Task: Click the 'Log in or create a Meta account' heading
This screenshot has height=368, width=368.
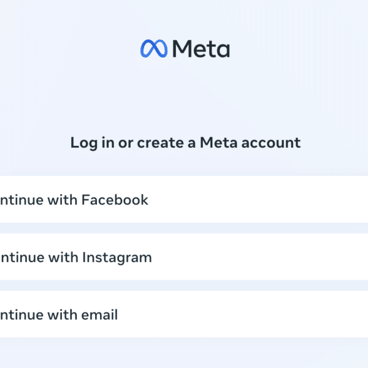Action: pyautogui.click(x=185, y=143)
